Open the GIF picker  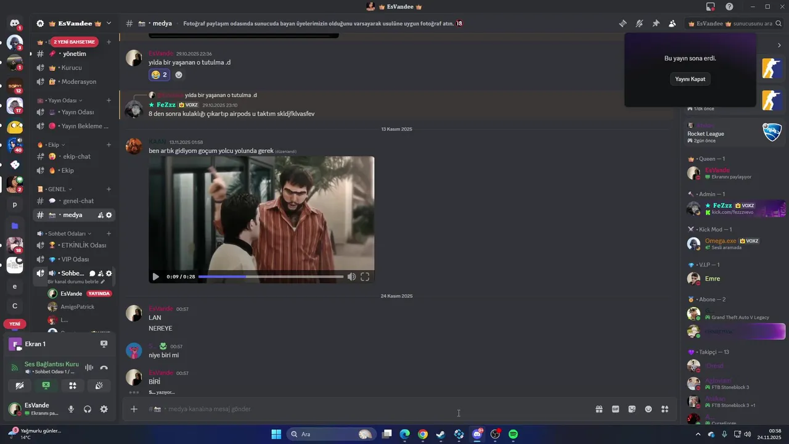point(615,409)
